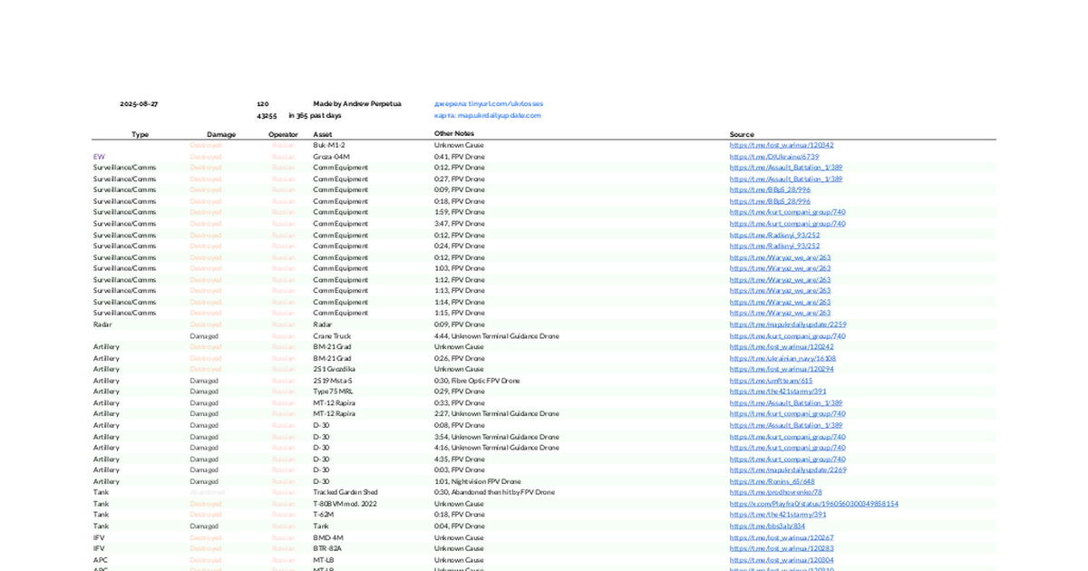Image resolution: width=1088 pixels, height=571 pixels.
Task: Select the 'Groza-04M' asset cell
Action: click(x=332, y=156)
